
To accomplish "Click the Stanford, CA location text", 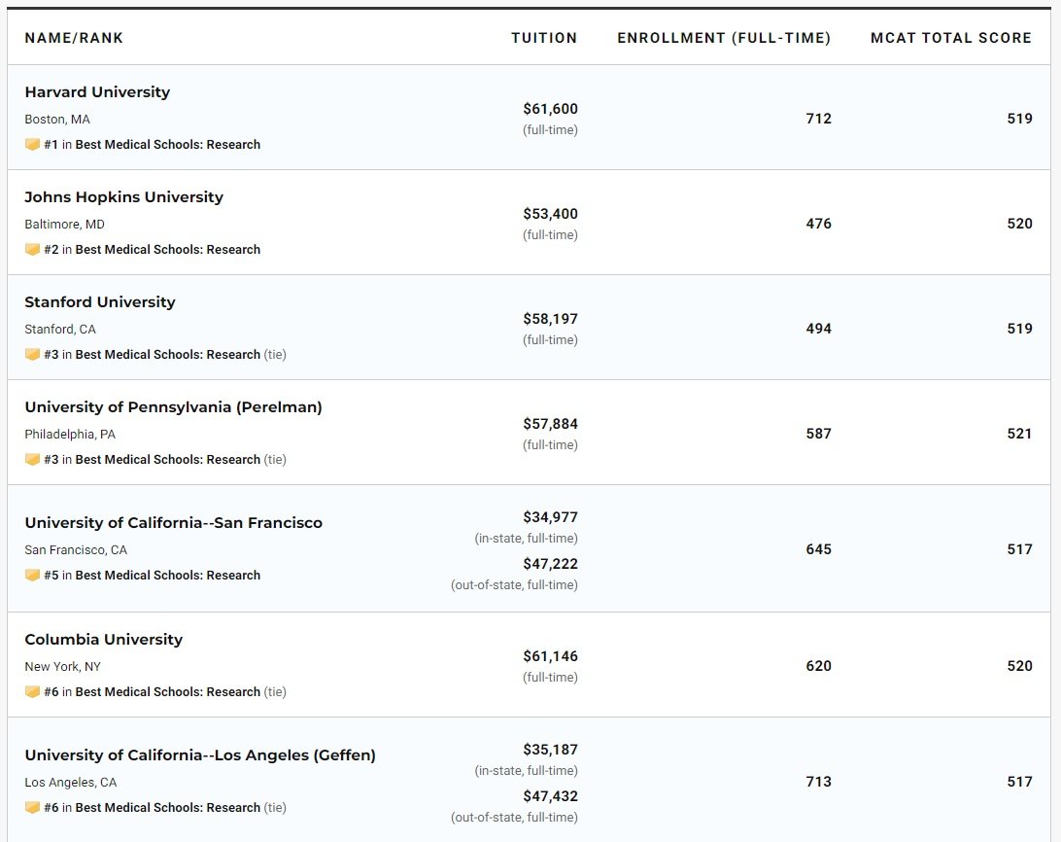I will click(60, 330).
